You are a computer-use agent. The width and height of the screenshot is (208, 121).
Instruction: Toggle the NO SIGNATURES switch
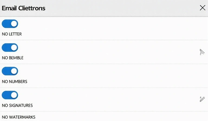[x=10, y=95]
